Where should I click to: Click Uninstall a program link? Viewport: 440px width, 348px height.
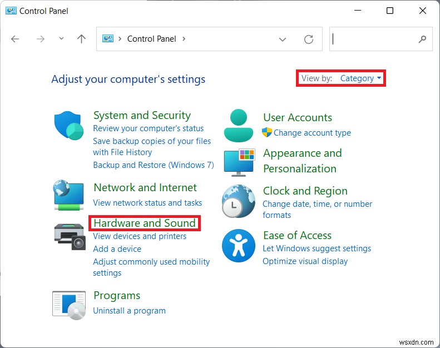coord(129,311)
